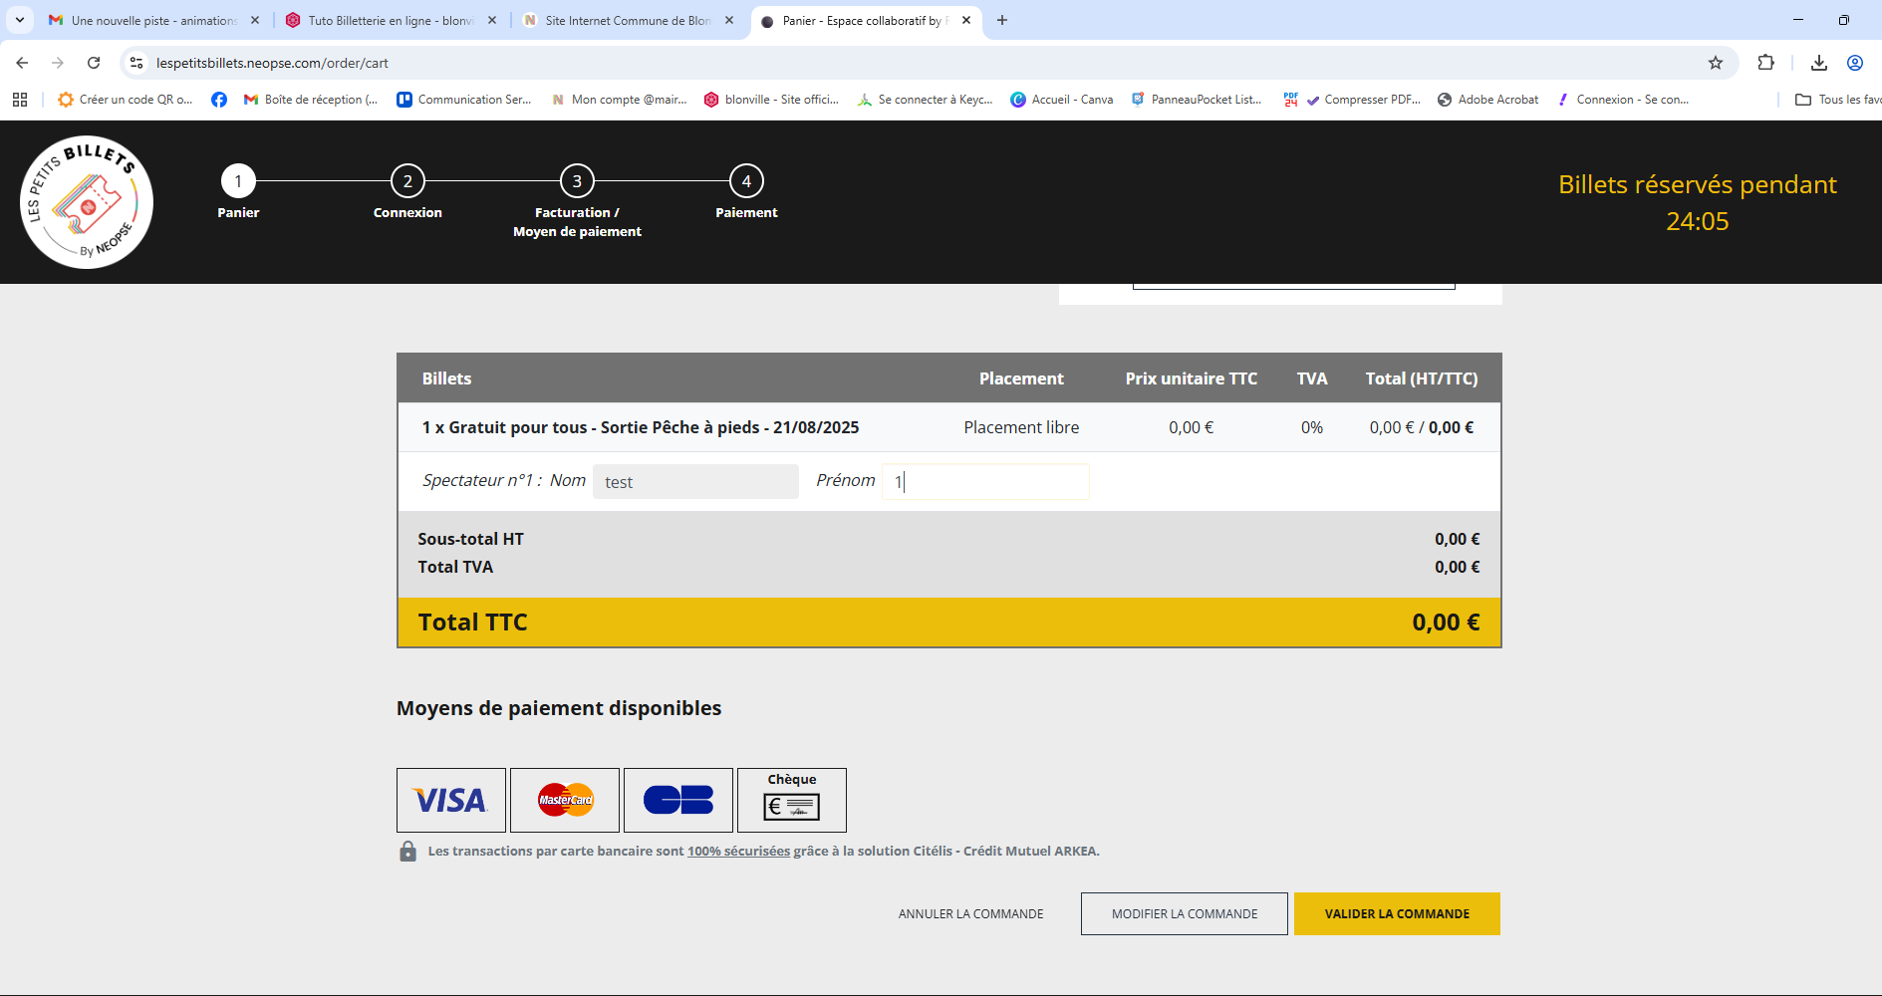This screenshot has width=1882, height=996.
Task: Click the address bar URL
Action: (272, 63)
